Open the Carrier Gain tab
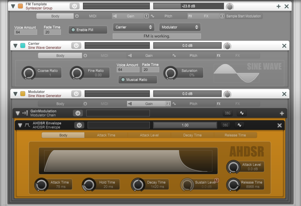 tap(149, 56)
